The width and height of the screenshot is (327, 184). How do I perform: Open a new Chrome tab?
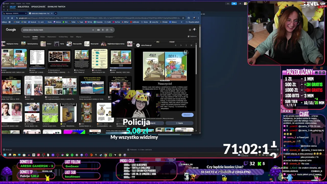click(x=56, y=13)
